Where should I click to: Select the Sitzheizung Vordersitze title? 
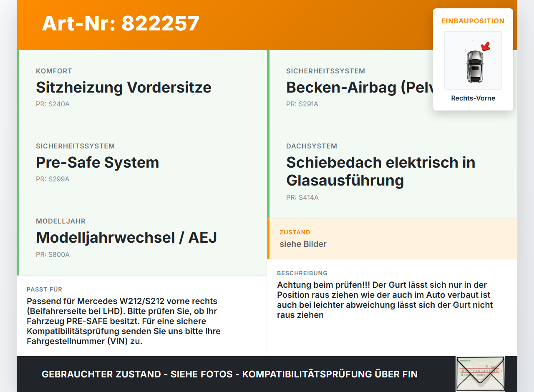point(123,88)
